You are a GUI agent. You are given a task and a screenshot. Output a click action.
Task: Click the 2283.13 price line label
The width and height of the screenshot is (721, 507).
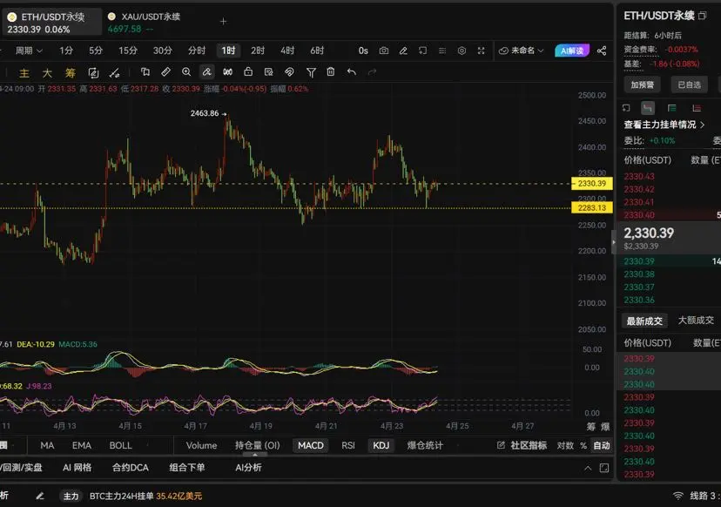pyautogui.click(x=592, y=208)
